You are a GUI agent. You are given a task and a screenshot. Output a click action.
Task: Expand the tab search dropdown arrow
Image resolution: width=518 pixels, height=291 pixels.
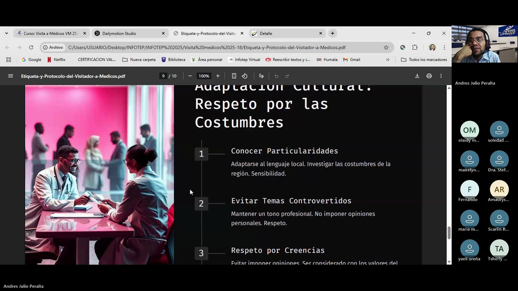6,33
